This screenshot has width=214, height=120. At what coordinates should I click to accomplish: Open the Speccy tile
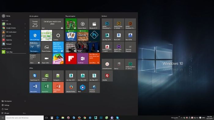coord(119,65)
